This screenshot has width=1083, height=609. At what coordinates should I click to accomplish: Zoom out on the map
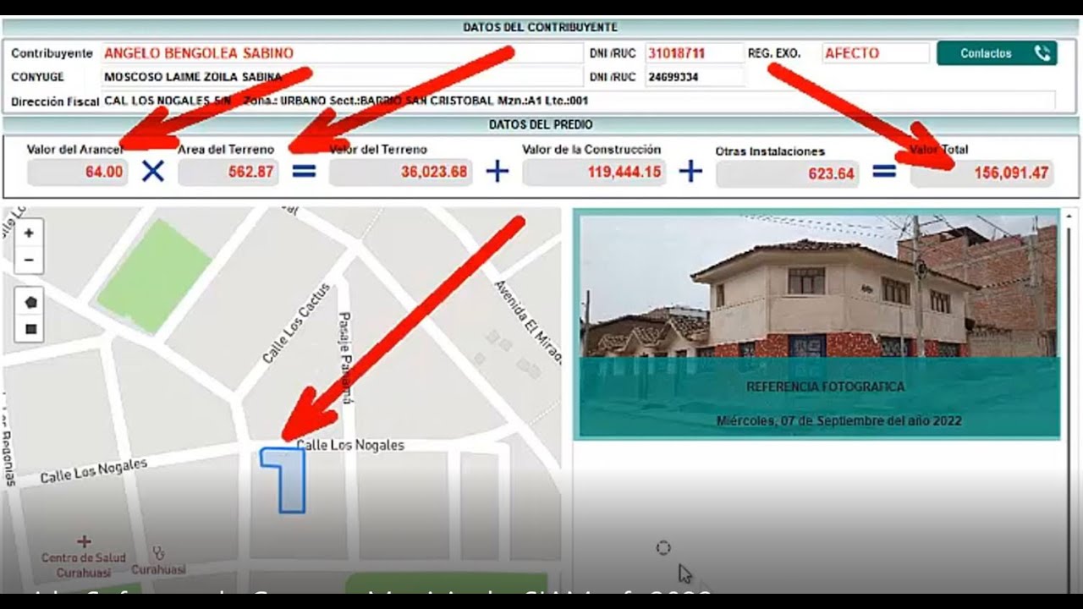tap(29, 260)
